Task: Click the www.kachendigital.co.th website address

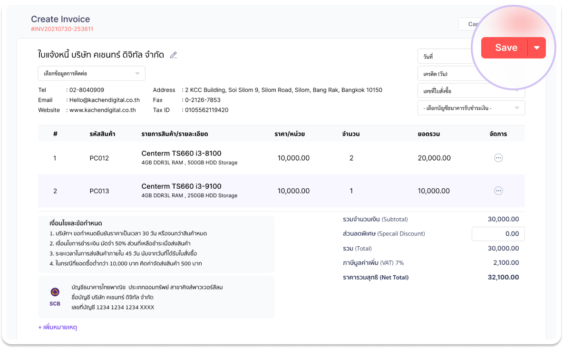Action: [x=103, y=110]
